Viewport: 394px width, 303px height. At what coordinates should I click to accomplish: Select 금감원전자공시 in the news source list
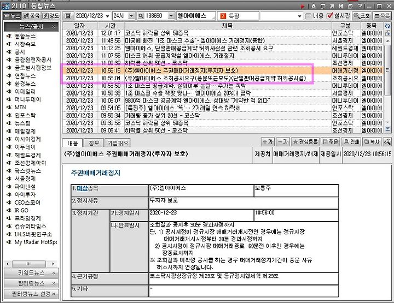(33, 60)
